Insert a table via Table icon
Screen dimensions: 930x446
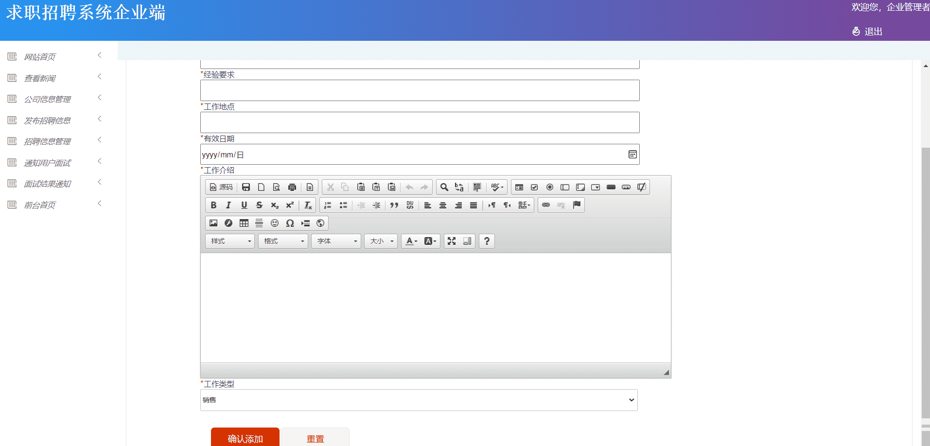click(x=244, y=223)
